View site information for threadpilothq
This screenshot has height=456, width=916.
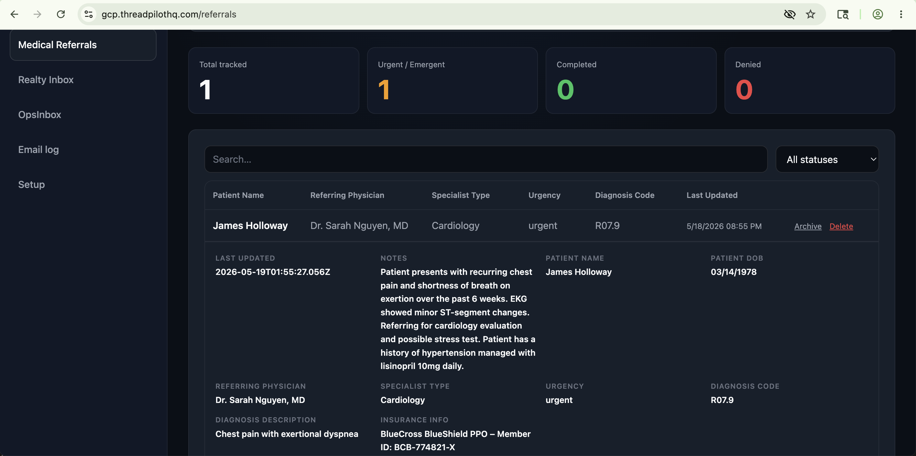89,14
